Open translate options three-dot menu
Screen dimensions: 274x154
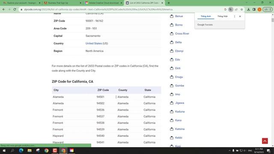[x=235, y=16]
